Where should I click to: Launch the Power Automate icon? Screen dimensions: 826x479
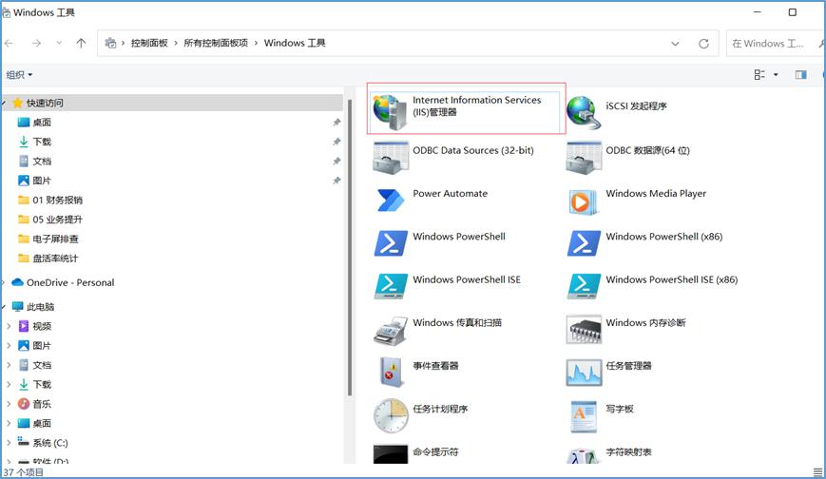(391, 201)
